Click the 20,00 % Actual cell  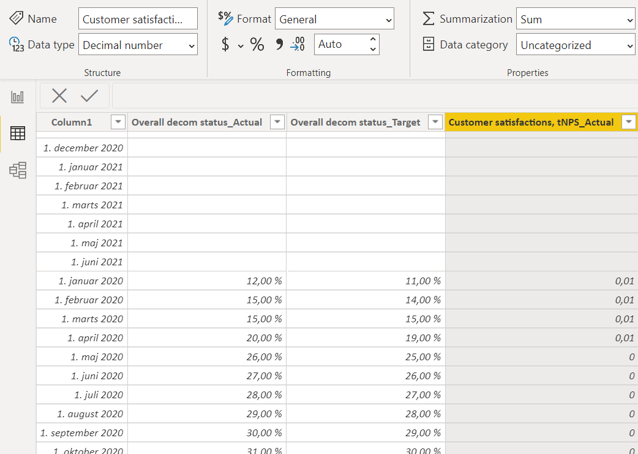[x=207, y=338]
